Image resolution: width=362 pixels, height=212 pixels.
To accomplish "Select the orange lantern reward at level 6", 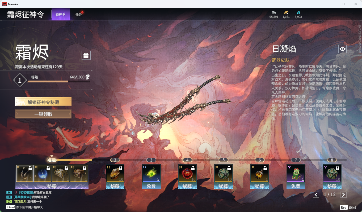I will (x=260, y=174).
